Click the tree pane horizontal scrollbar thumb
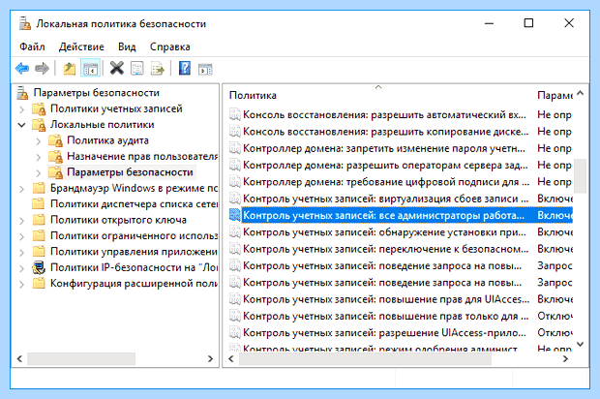 (81, 358)
